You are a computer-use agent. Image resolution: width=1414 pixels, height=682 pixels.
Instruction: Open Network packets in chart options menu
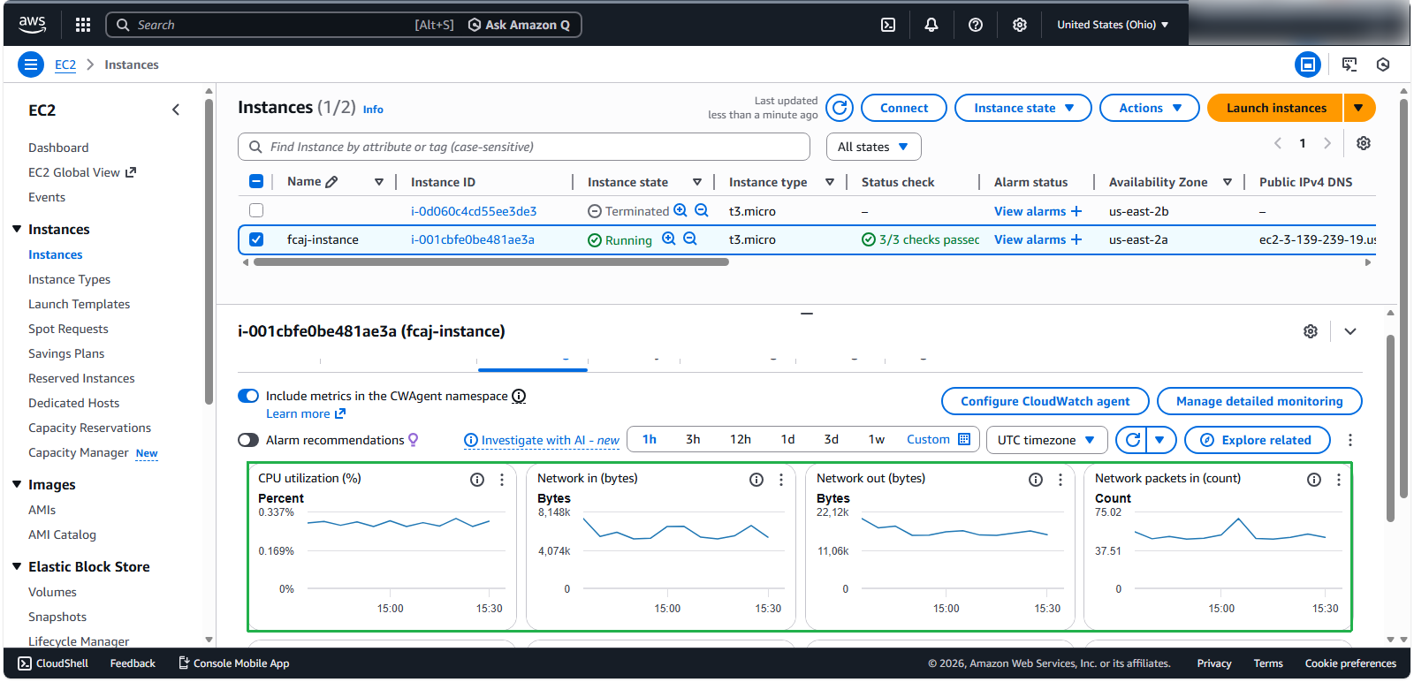[1339, 480]
